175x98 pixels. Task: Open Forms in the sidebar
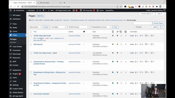[15, 31]
